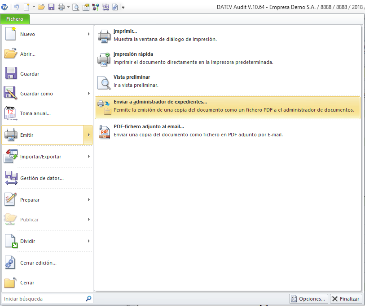Click the Enviar a administrador printer-document icon
This screenshot has width=365, height=306.
tap(104, 107)
